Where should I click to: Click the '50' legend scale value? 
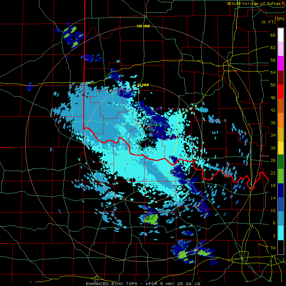coord(273,85)
